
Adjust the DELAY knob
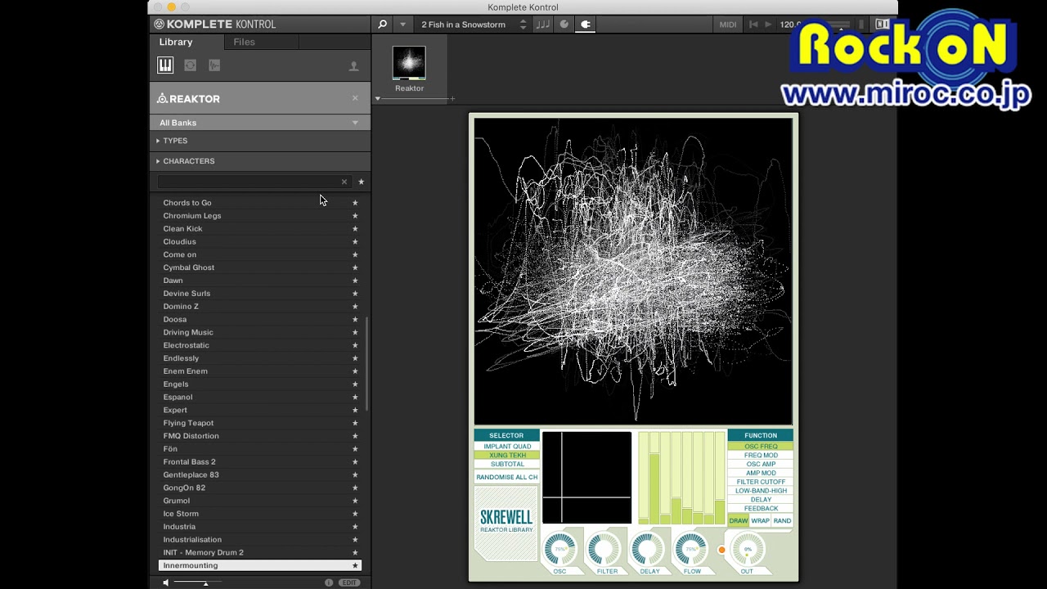(x=648, y=549)
